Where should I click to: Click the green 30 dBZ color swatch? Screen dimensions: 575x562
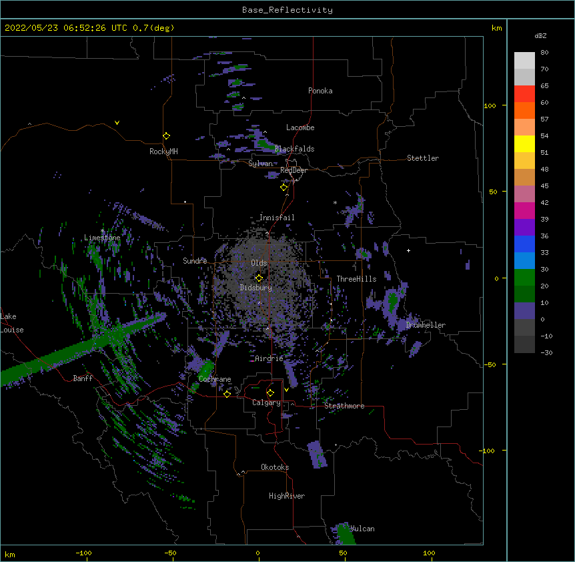tap(524, 278)
